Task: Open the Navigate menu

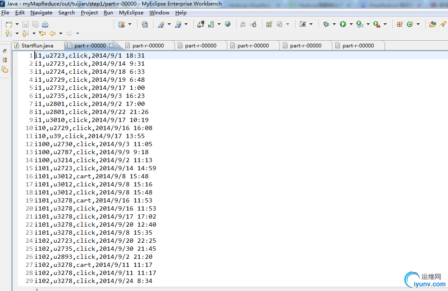Action: (x=41, y=13)
